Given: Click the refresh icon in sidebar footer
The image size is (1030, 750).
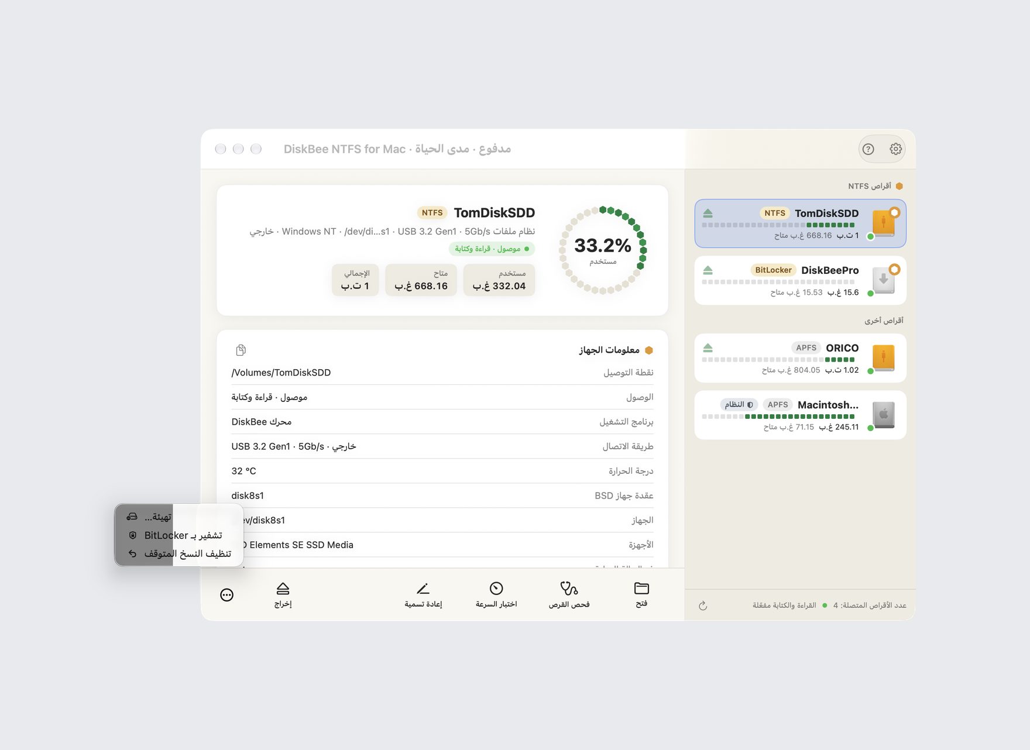Looking at the screenshot, I should coord(703,605).
